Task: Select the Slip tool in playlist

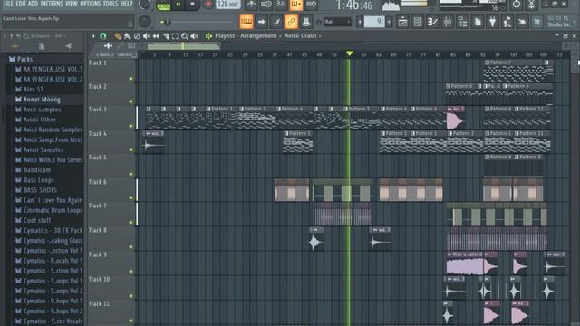Action: 156,36
